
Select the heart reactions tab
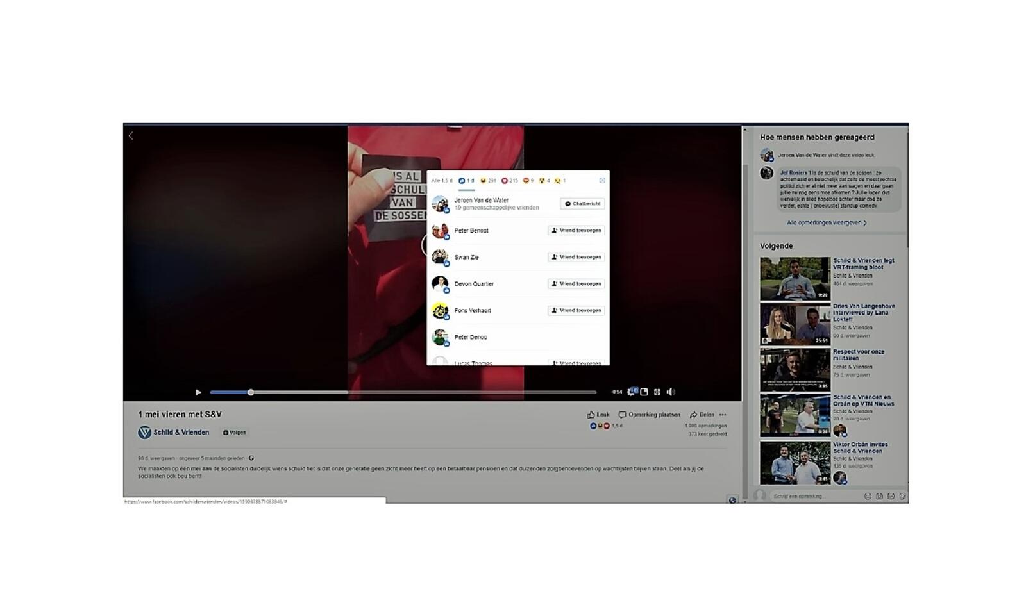click(x=509, y=181)
